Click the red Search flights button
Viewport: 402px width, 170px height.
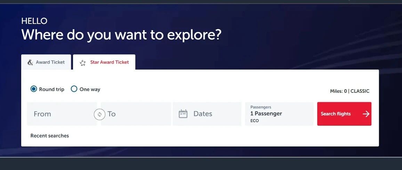(x=344, y=114)
